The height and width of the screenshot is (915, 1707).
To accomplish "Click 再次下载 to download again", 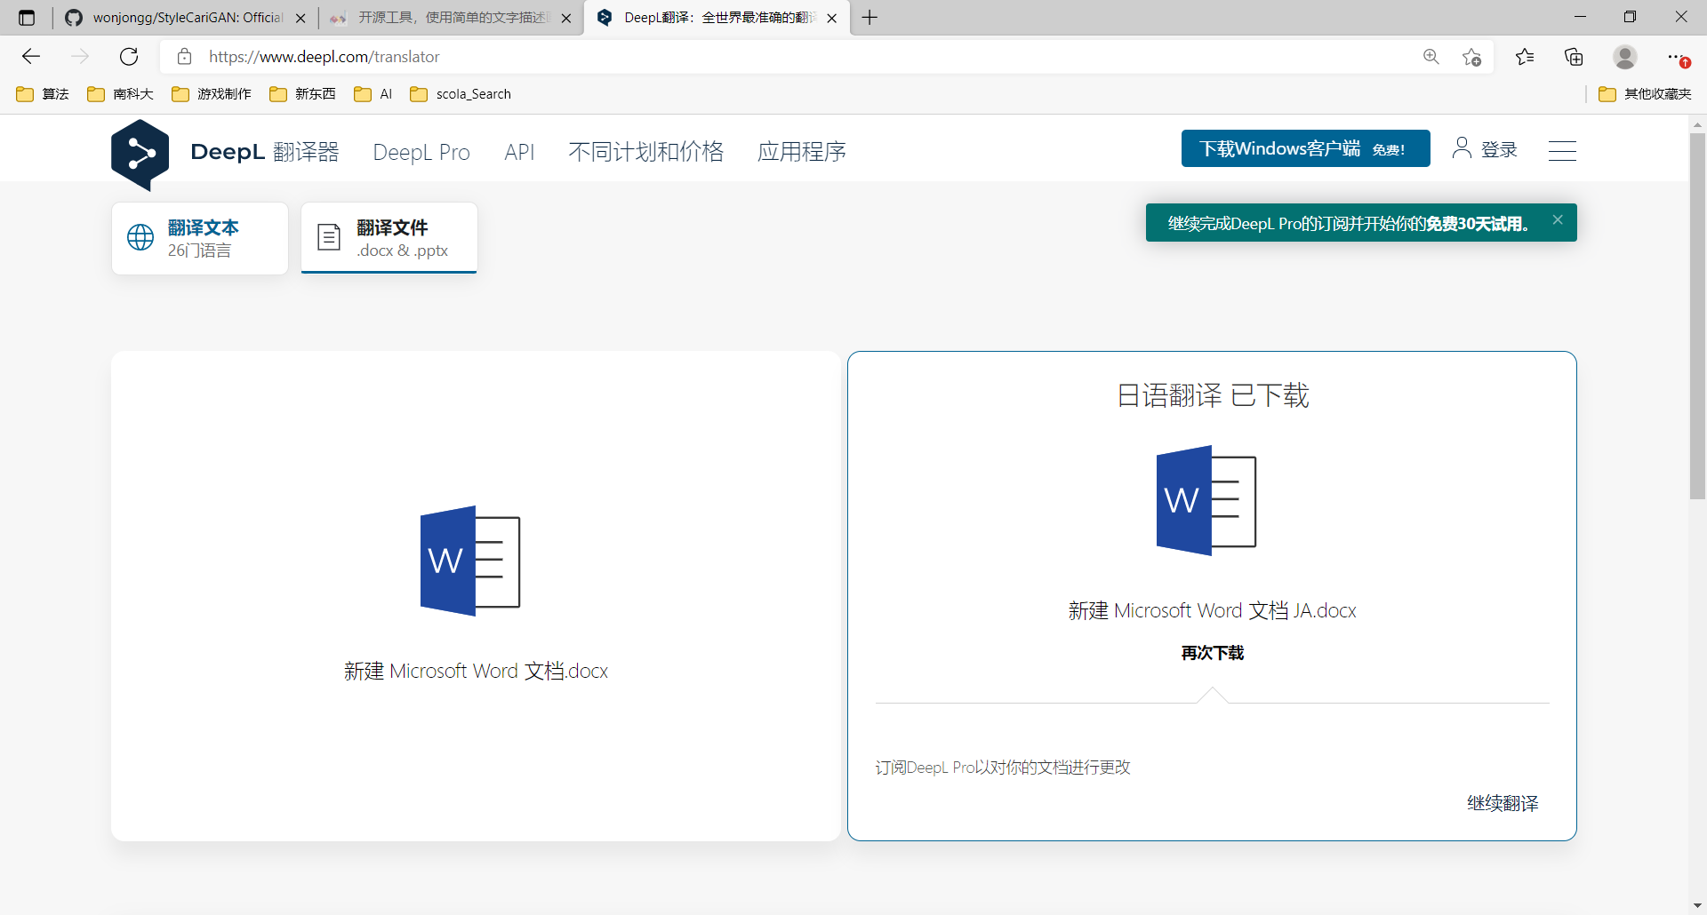I will [x=1213, y=653].
